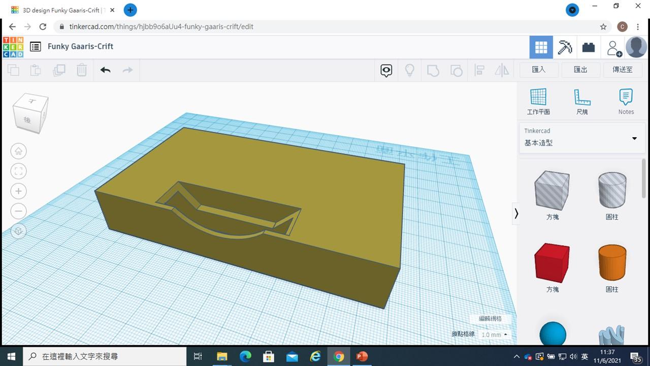Click the view cube
The height and width of the screenshot is (366, 650).
tap(30, 113)
